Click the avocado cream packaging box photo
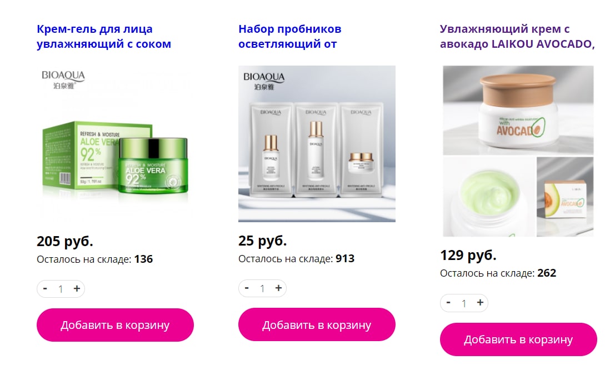The height and width of the screenshot is (380, 610). (565, 197)
